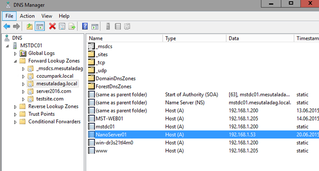This screenshot has width=319, height=171.
Task: Click the _tcp folder icon
Action: pos(91,62)
